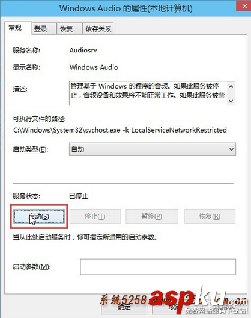Image resolution: width=251 pixels, height=318 pixels.
Task: Open the 恢复 tab
Action: click(x=69, y=28)
